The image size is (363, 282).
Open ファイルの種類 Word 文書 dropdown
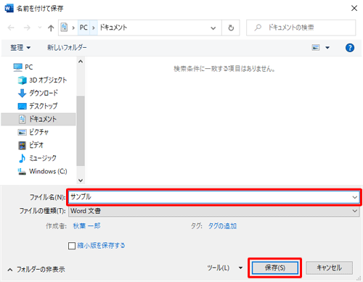(214, 211)
